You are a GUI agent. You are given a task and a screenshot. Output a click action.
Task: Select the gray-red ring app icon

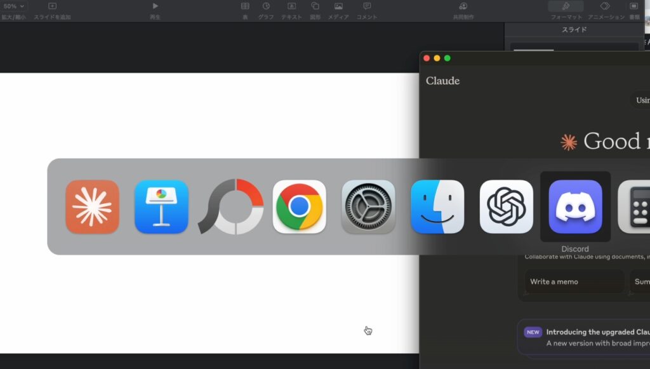pyautogui.click(x=230, y=206)
